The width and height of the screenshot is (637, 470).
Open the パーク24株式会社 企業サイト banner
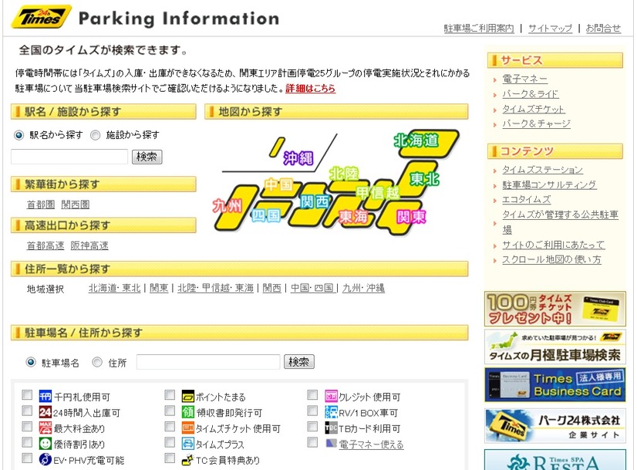point(555,426)
